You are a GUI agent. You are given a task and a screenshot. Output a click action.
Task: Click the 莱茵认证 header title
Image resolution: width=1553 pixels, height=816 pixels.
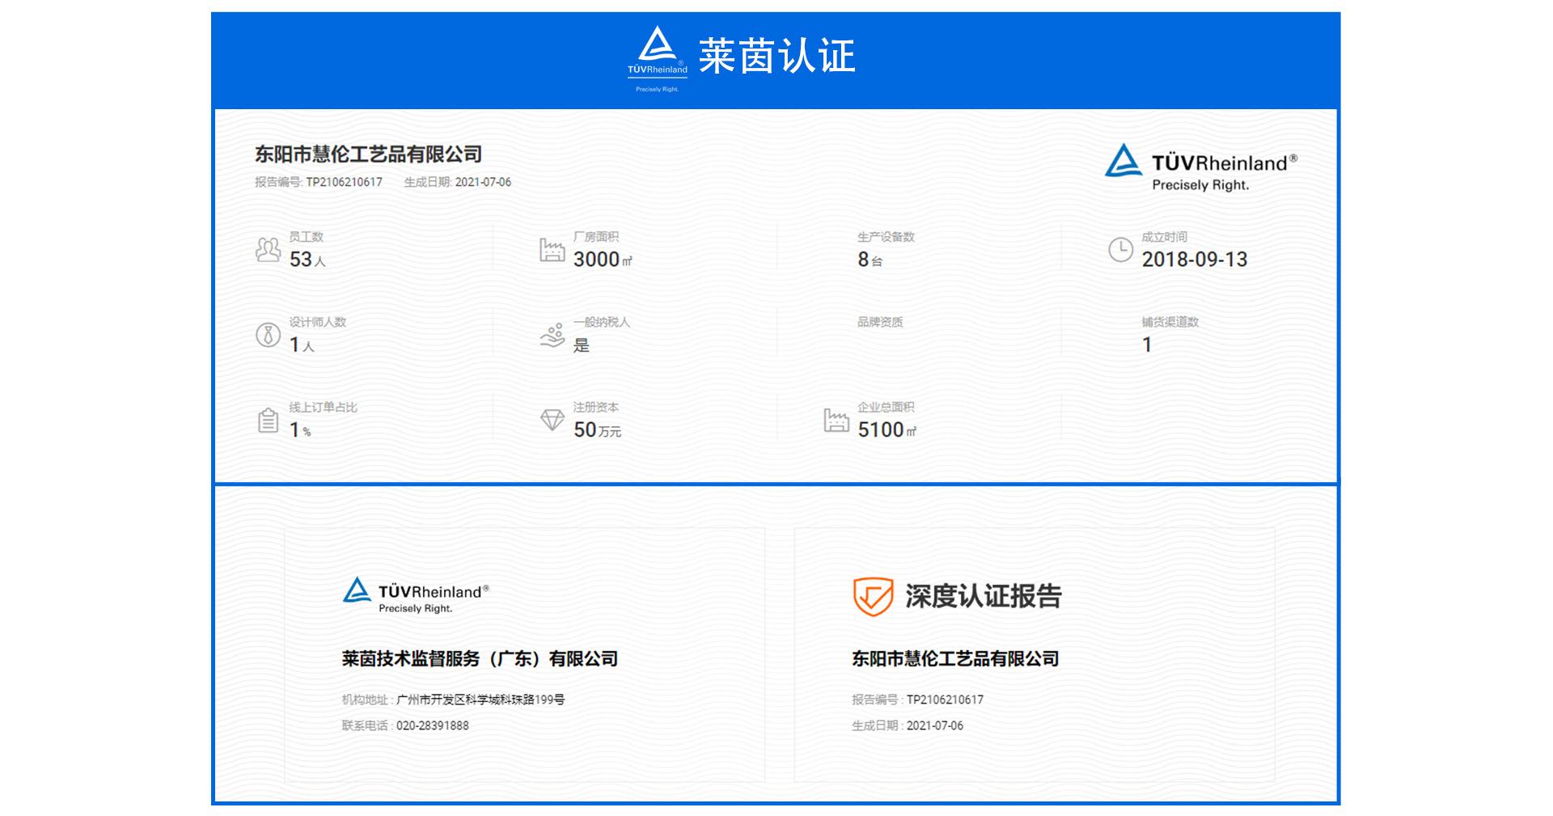776,57
